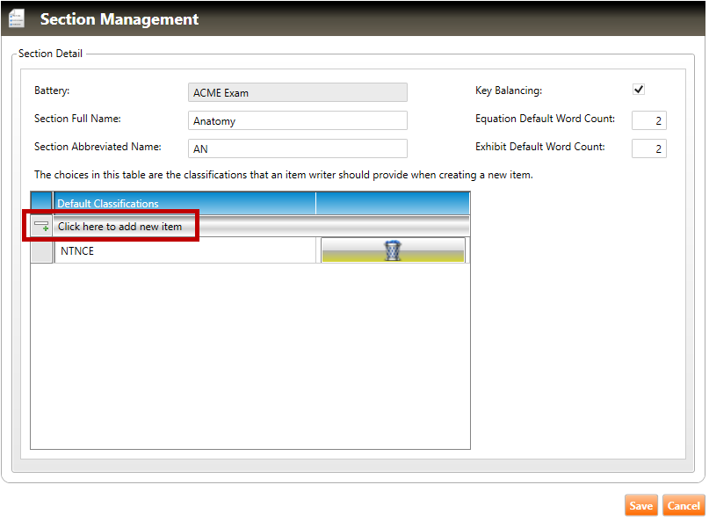The height and width of the screenshot is (521, 709).
Task: Click the Battery field showing ACME Exam
Action: (x=298, y=93)
